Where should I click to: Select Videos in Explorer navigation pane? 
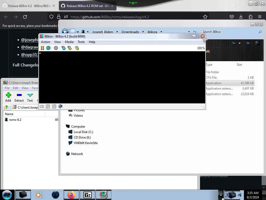pyautogui.click(x=76, y=115)
